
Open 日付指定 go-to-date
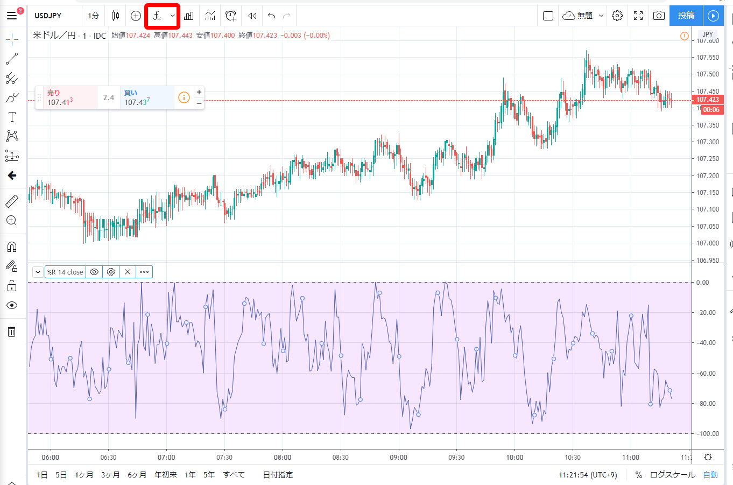[278, 475]
